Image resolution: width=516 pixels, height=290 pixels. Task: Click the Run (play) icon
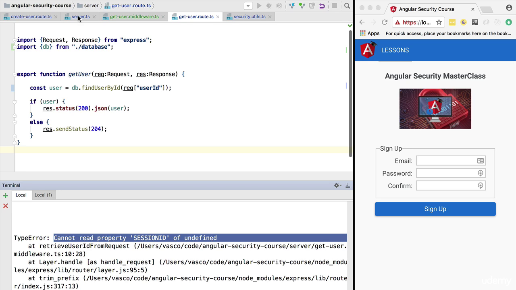pos(259,6)
